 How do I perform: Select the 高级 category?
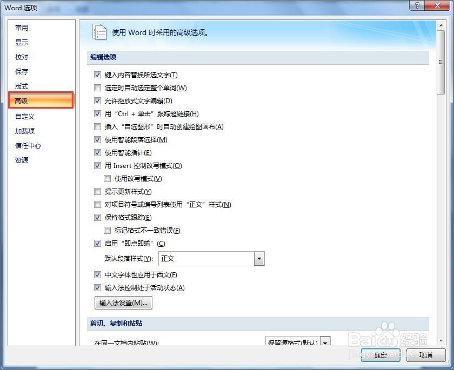[41, 100]
